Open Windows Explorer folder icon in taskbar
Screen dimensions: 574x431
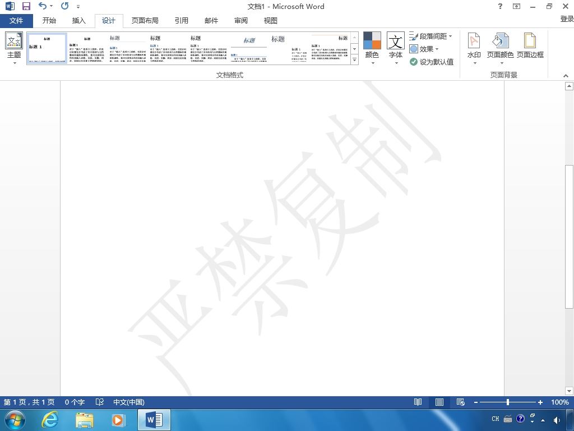click(x=85, y=420)
